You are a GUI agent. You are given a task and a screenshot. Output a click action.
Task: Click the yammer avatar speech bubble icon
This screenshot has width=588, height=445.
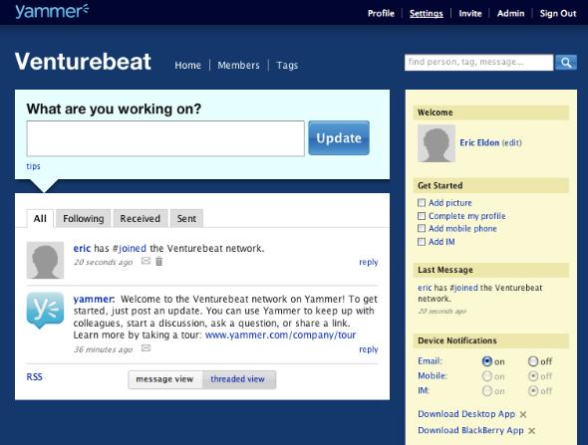coord(45,311)
